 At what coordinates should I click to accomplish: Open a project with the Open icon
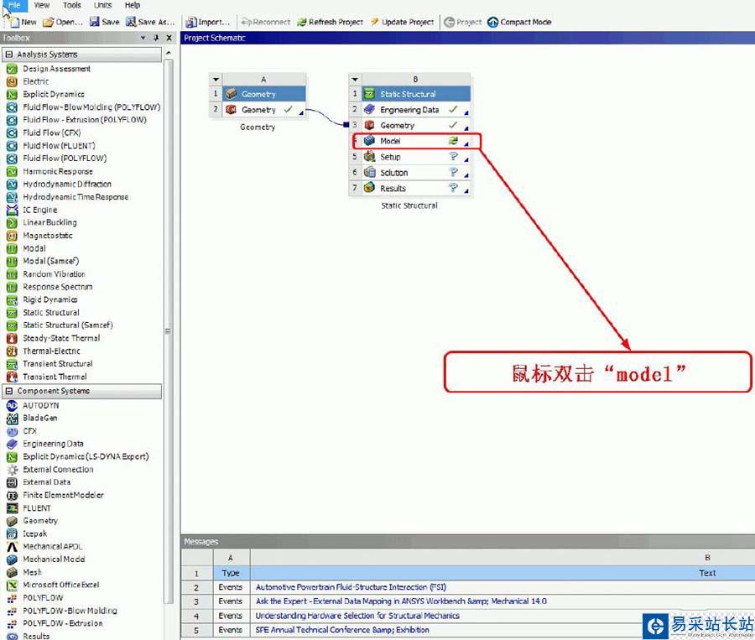(48, 22)
